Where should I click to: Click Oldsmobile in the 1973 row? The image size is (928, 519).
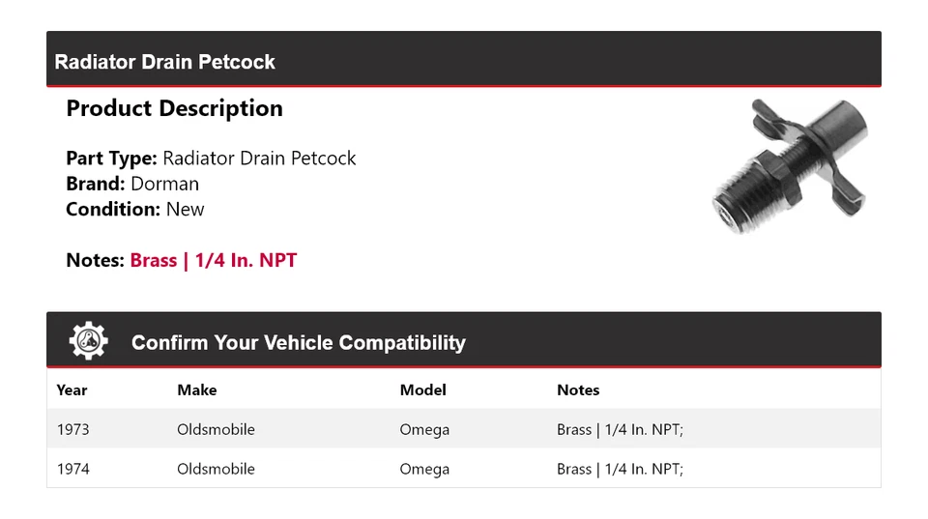point(216,429)
